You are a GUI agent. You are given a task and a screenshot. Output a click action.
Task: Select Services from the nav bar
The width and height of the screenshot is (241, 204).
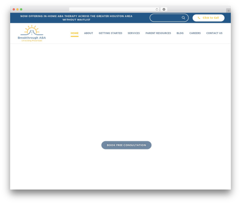click(134, 33)
